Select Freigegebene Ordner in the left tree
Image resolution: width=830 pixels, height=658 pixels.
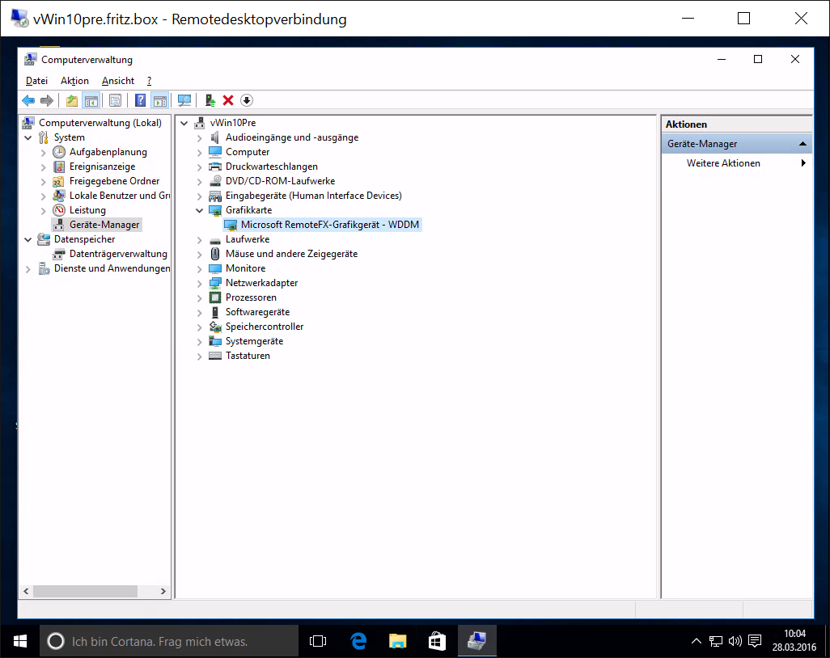click(x=114, y=181)
